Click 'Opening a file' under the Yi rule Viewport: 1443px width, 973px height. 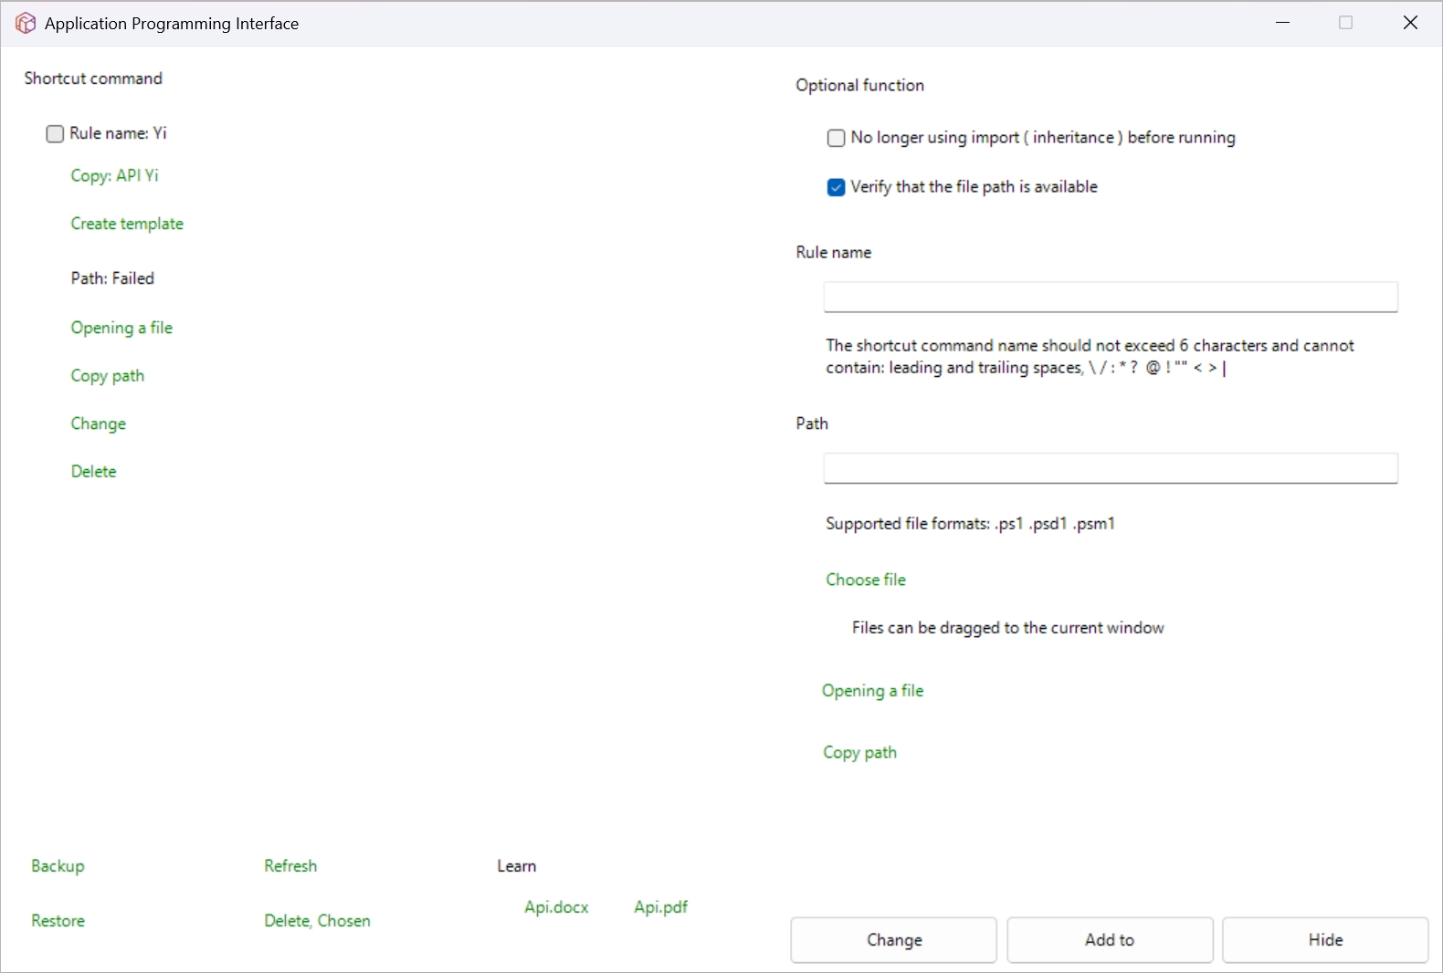[x=121, y=328]
